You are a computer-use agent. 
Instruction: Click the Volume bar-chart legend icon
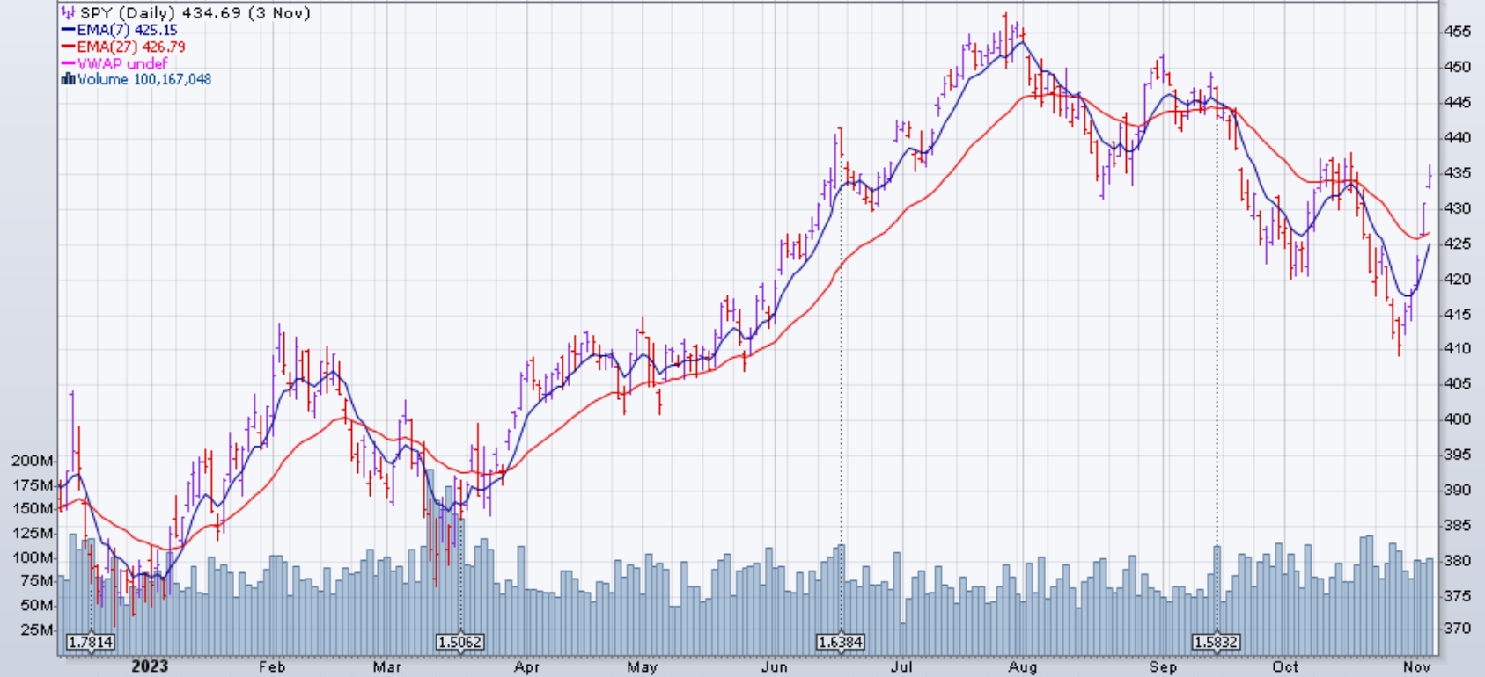point(68,79)
